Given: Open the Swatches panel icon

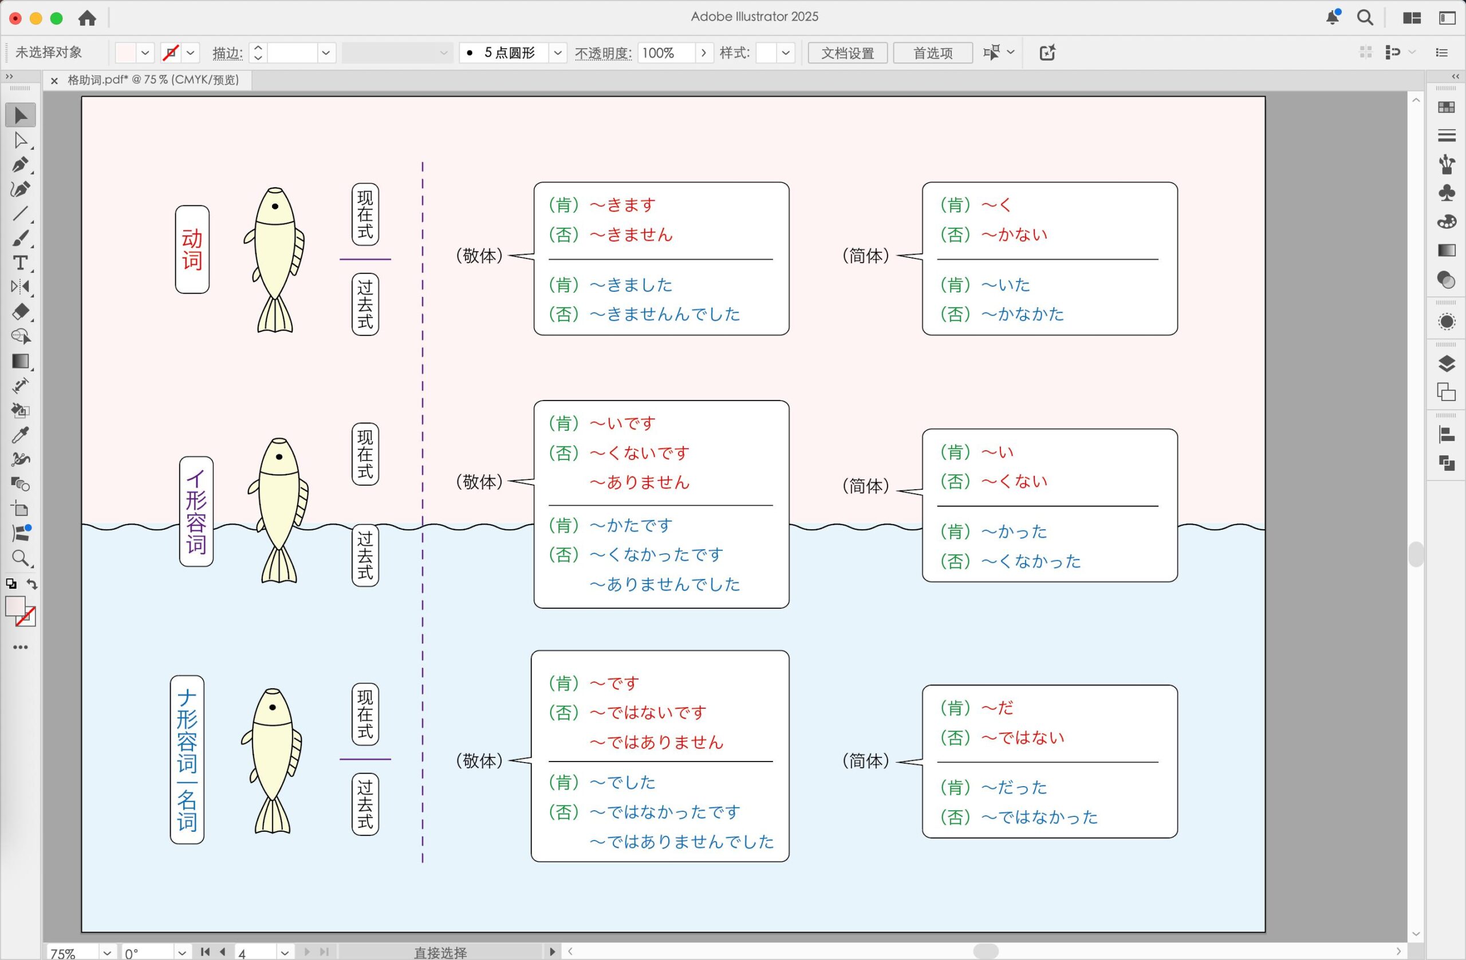Looking at the screenshot, I should pos(1447,107).
